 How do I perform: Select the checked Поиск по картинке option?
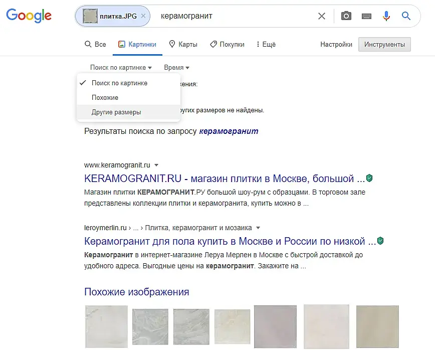pos(128,83)
